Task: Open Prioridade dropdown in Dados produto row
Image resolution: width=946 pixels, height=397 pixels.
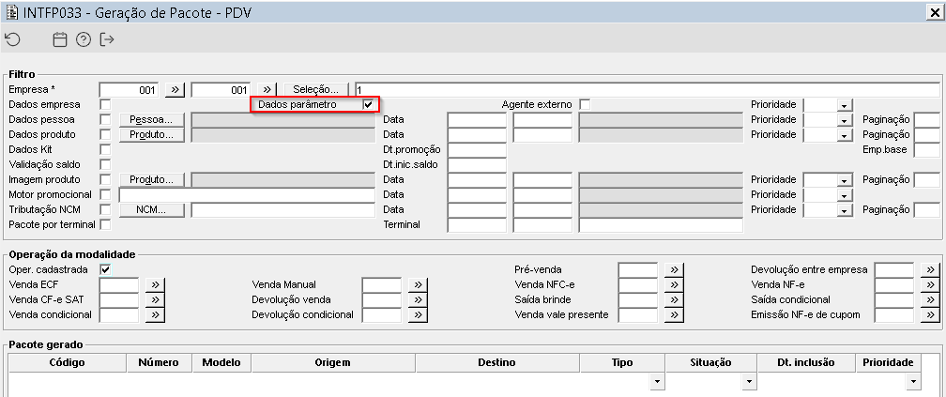Action: (845, 135)
